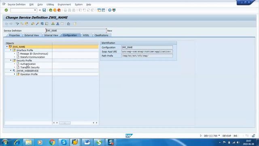
Task: Click the lock-like icon in application toolbar
Action: point(68,24)
